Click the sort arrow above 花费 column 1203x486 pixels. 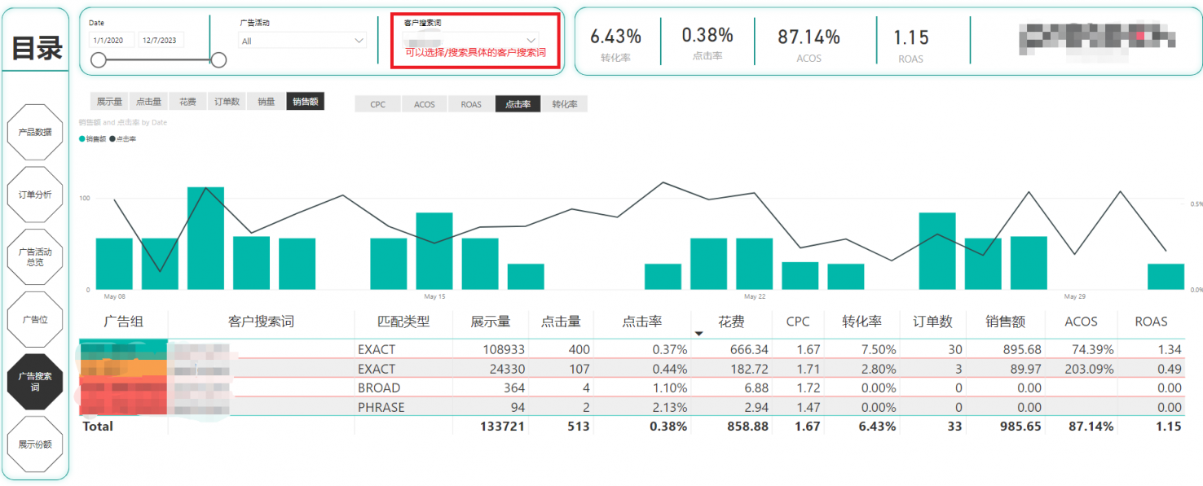(698, 333)
